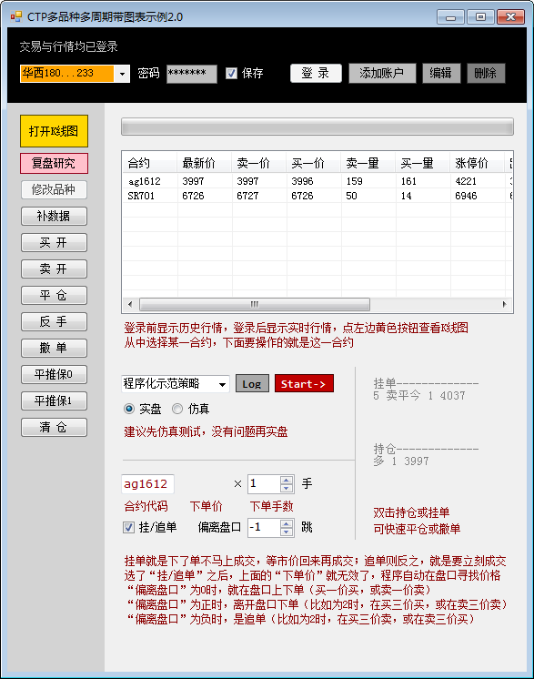The image size is (534, 679).
Task: Click the 补数据 button
Action: pyautogui.click(x=54, y=216)
